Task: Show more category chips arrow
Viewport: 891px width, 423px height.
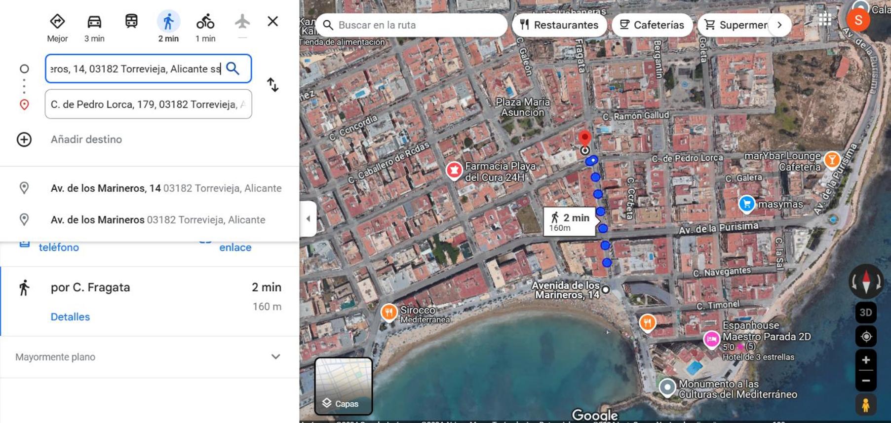Action: point(779,25)
